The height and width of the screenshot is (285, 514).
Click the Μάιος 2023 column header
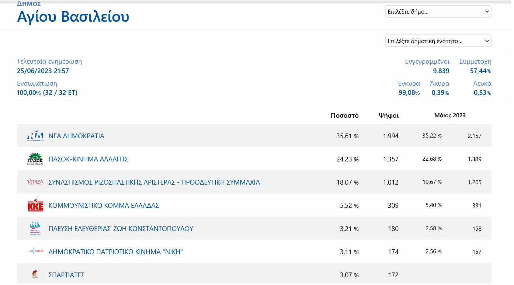450,115
